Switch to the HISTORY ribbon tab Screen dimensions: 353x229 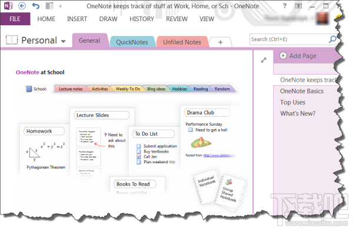click(142, 19)
